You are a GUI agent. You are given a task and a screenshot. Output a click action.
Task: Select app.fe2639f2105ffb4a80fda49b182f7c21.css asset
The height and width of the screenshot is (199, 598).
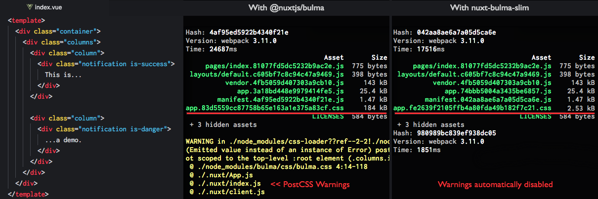[x=472, y=108]
